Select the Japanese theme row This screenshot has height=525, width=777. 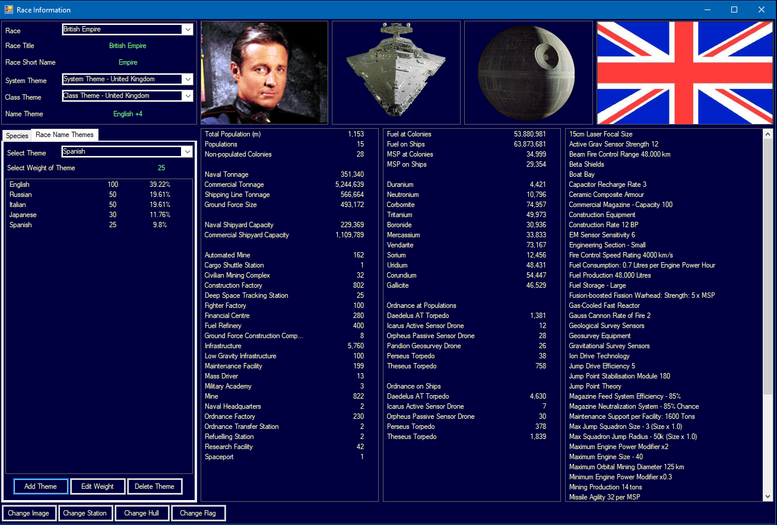tap(99, 215)
